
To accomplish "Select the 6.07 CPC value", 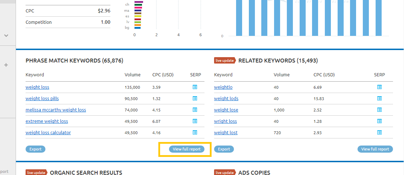I will (x=157, y=121).
